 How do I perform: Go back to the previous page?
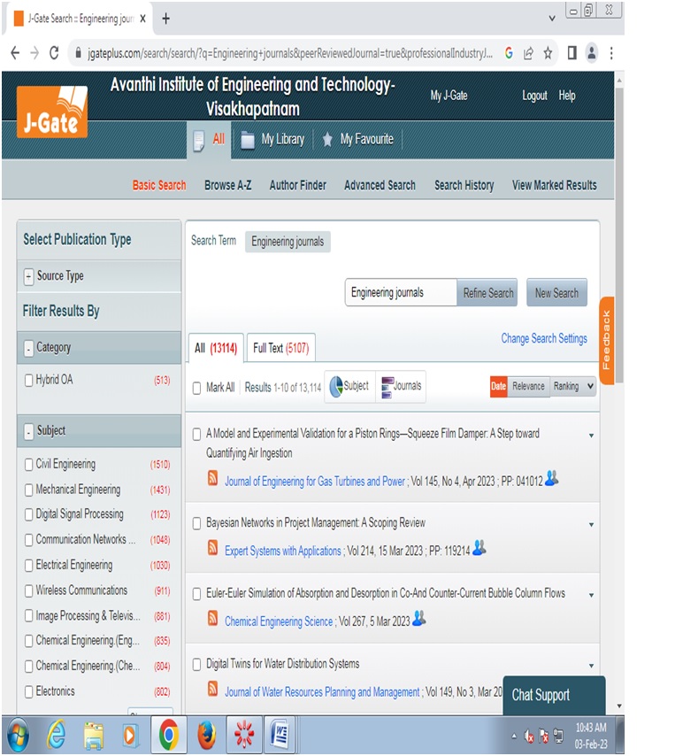coord(15,53)
